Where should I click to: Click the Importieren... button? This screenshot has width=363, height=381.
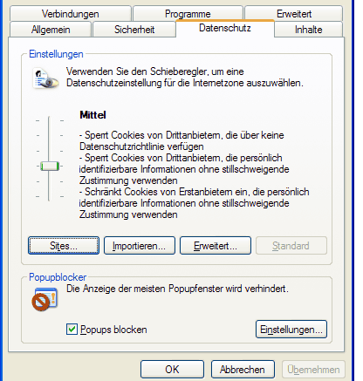coord(140,246)
